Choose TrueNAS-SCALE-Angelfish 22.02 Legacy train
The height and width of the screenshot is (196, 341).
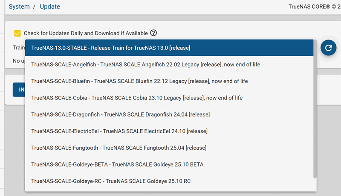(x=145, y=65)
